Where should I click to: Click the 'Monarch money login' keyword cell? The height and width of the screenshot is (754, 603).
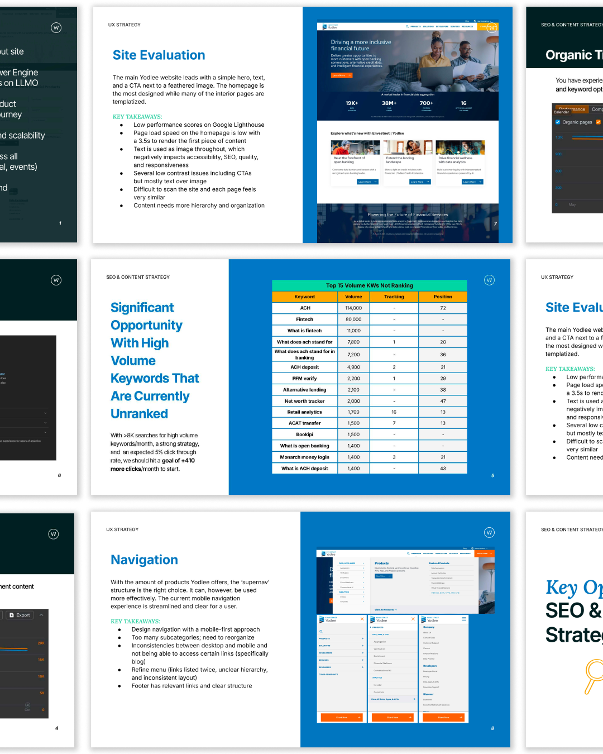(x=304, y=457)
